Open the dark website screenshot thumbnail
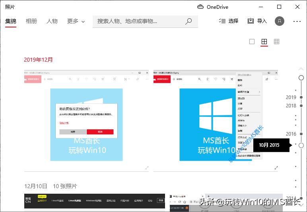307x212 pixels. [95, 202]
